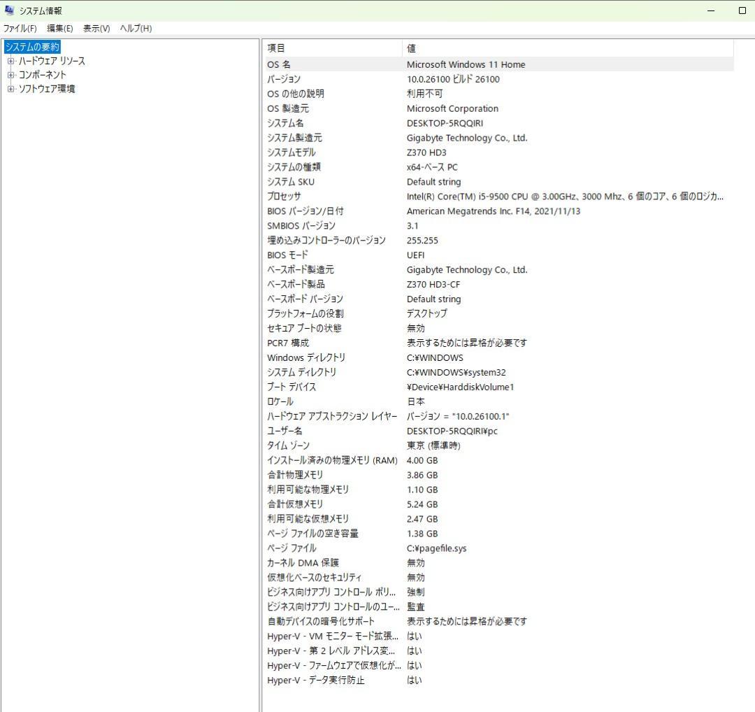Screen dimensions: 755x712
Task: Expand the ハードウェア リソース tree node
Action: (x=10, y=61)
